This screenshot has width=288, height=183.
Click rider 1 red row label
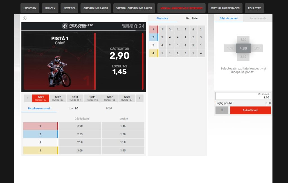coord(40,126)
